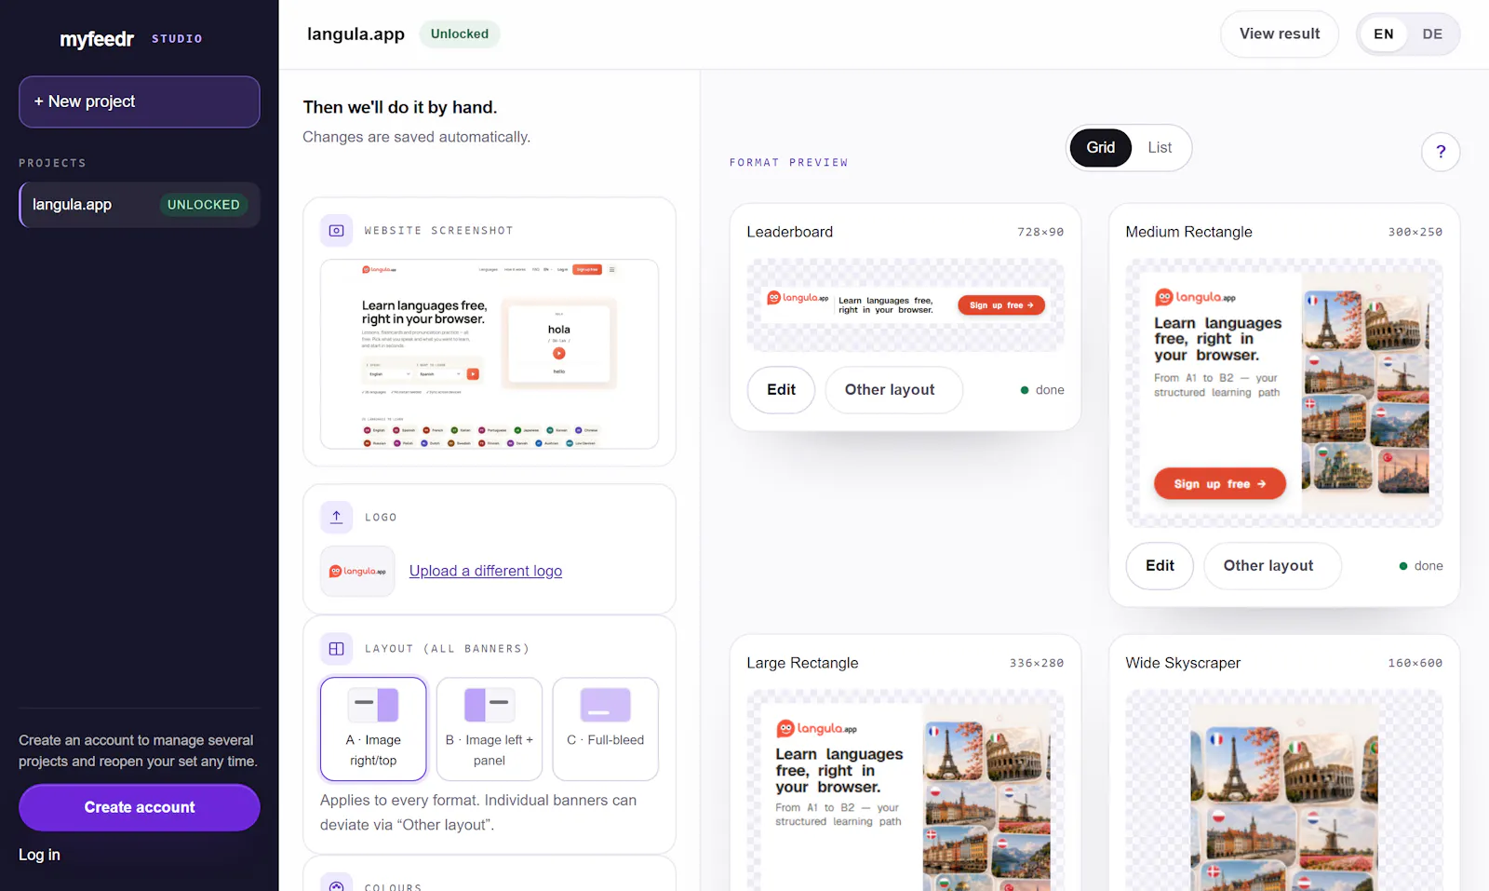The width and height of the screenshot is (1489, 891).
Task: Click the myfeedr Studio logo
Action: 131,39
